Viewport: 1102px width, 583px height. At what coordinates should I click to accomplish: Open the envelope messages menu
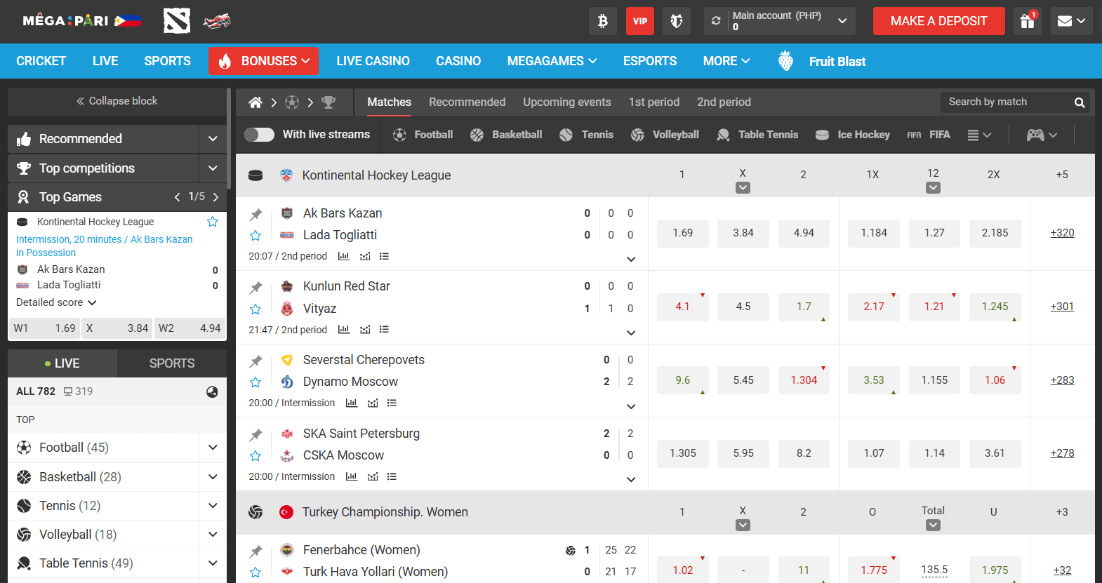point(1071,21)
